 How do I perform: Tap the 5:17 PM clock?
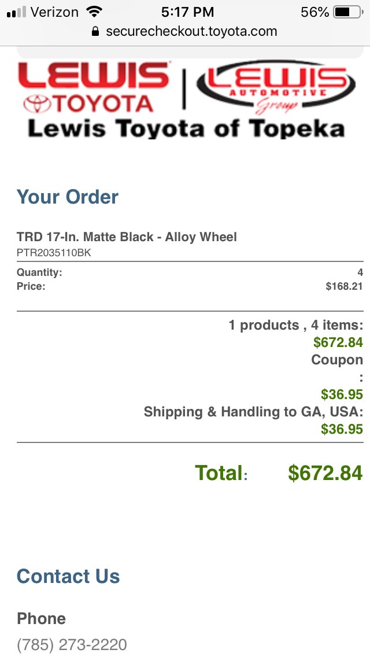(187, 12)
